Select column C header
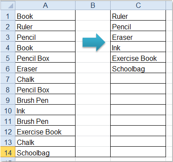This screenshot has width=173, height=162. [x=138, y=6]
